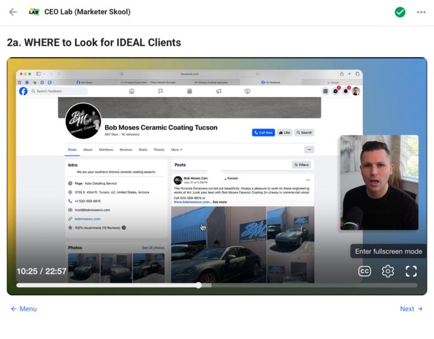Viewport: 434px width, 339px height.
Task: Expand the post with See more
Action: (219, 202)
